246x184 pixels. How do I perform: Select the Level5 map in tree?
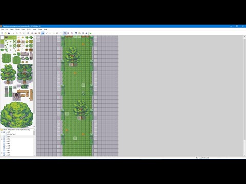7,146
